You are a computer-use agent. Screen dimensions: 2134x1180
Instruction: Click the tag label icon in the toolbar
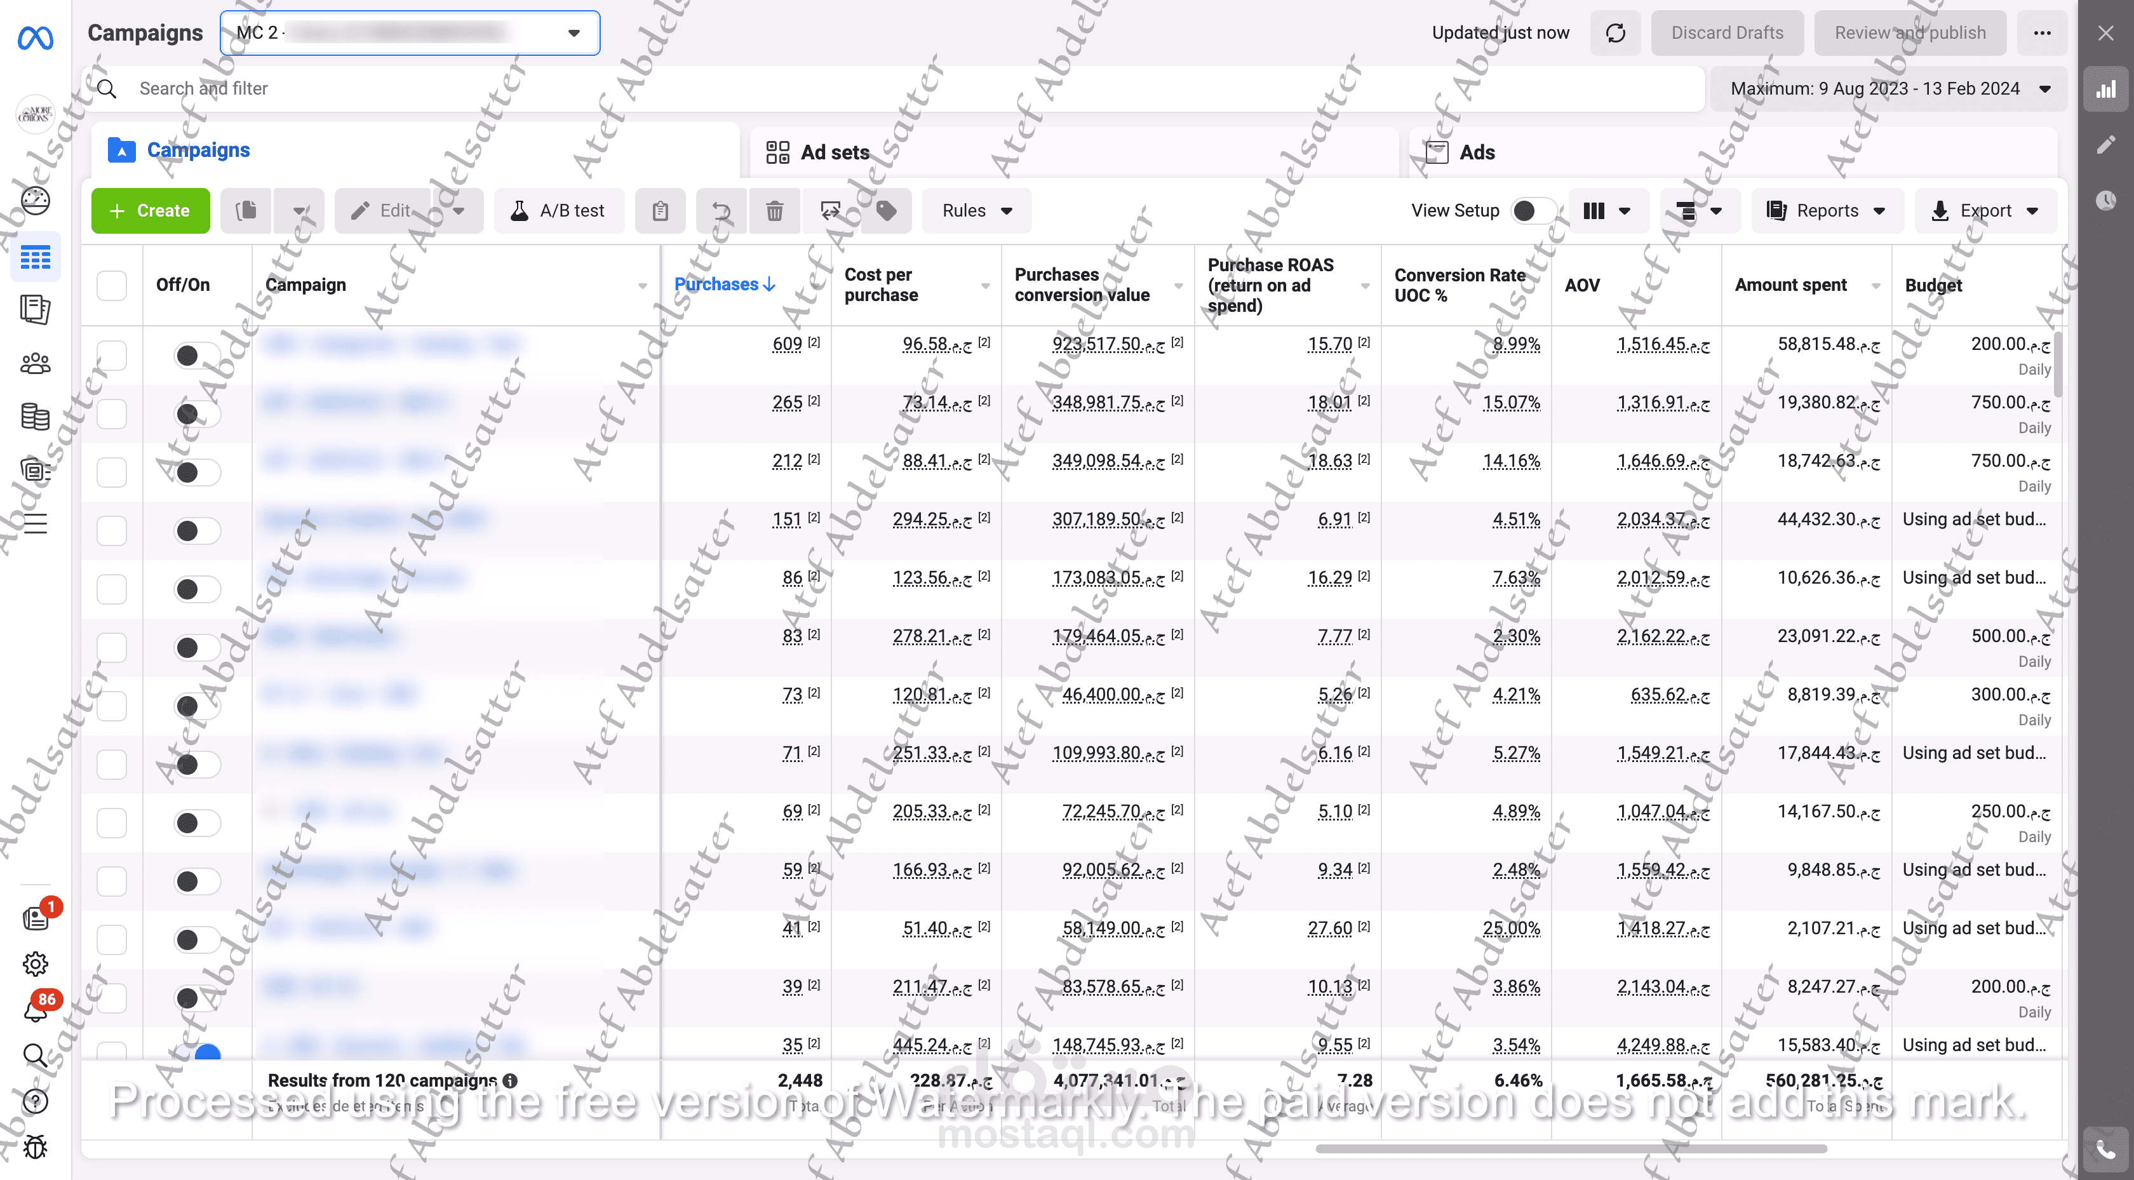coord(885,210)
